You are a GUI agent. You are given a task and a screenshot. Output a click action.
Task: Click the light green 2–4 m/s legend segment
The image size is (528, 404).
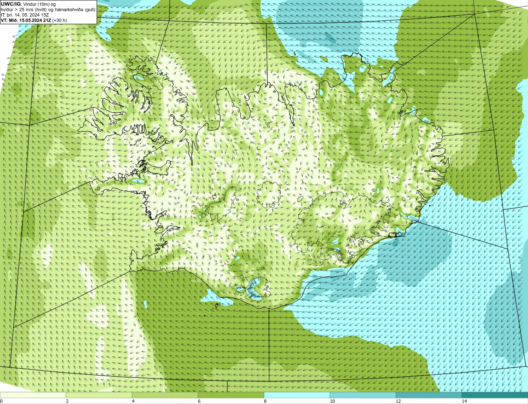[99, 395]
